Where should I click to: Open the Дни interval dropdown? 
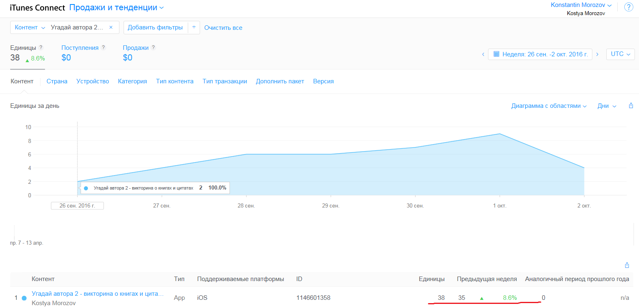coord(607,106)
